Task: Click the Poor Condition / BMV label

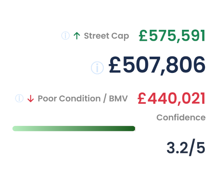Action: [x=82, y=98]
